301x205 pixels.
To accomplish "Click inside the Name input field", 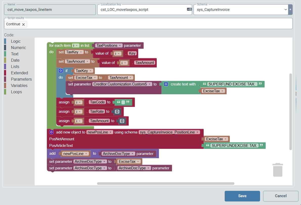I will (50, 9).
